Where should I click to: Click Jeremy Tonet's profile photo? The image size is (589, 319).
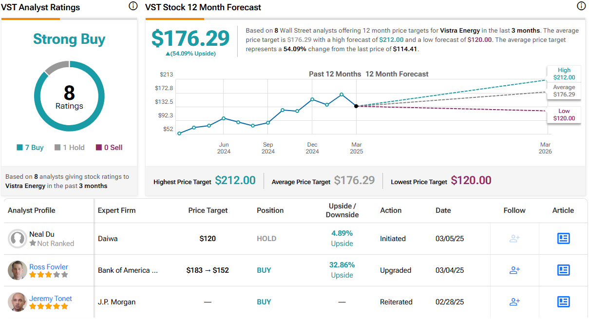pyautogui.click(x=18, y=302)
